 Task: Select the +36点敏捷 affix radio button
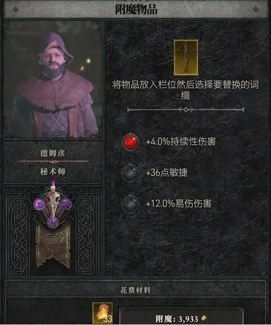coord(131,172)
